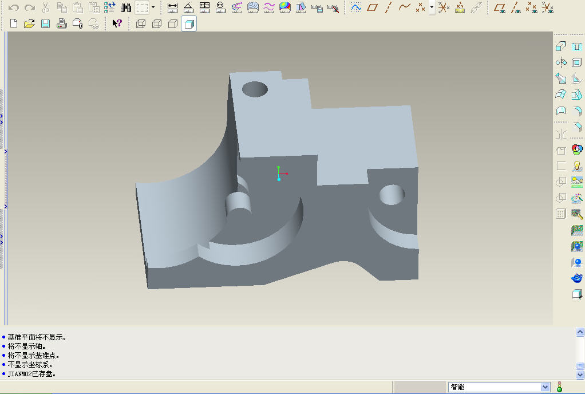Switch to No Hidden display mode
585x394 pixels.
[173, 24]
